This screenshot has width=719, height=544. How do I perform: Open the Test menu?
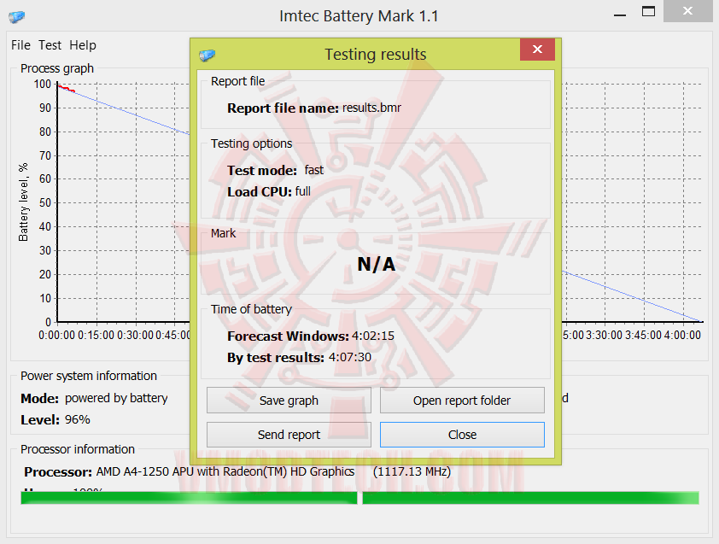50,45
